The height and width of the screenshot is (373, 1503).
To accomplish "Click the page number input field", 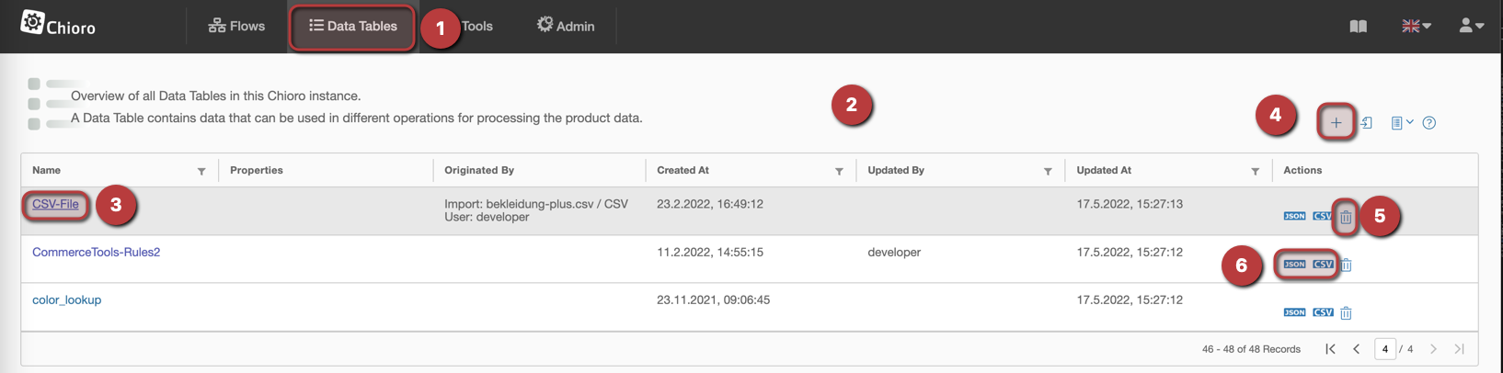I will (1384, 349).
